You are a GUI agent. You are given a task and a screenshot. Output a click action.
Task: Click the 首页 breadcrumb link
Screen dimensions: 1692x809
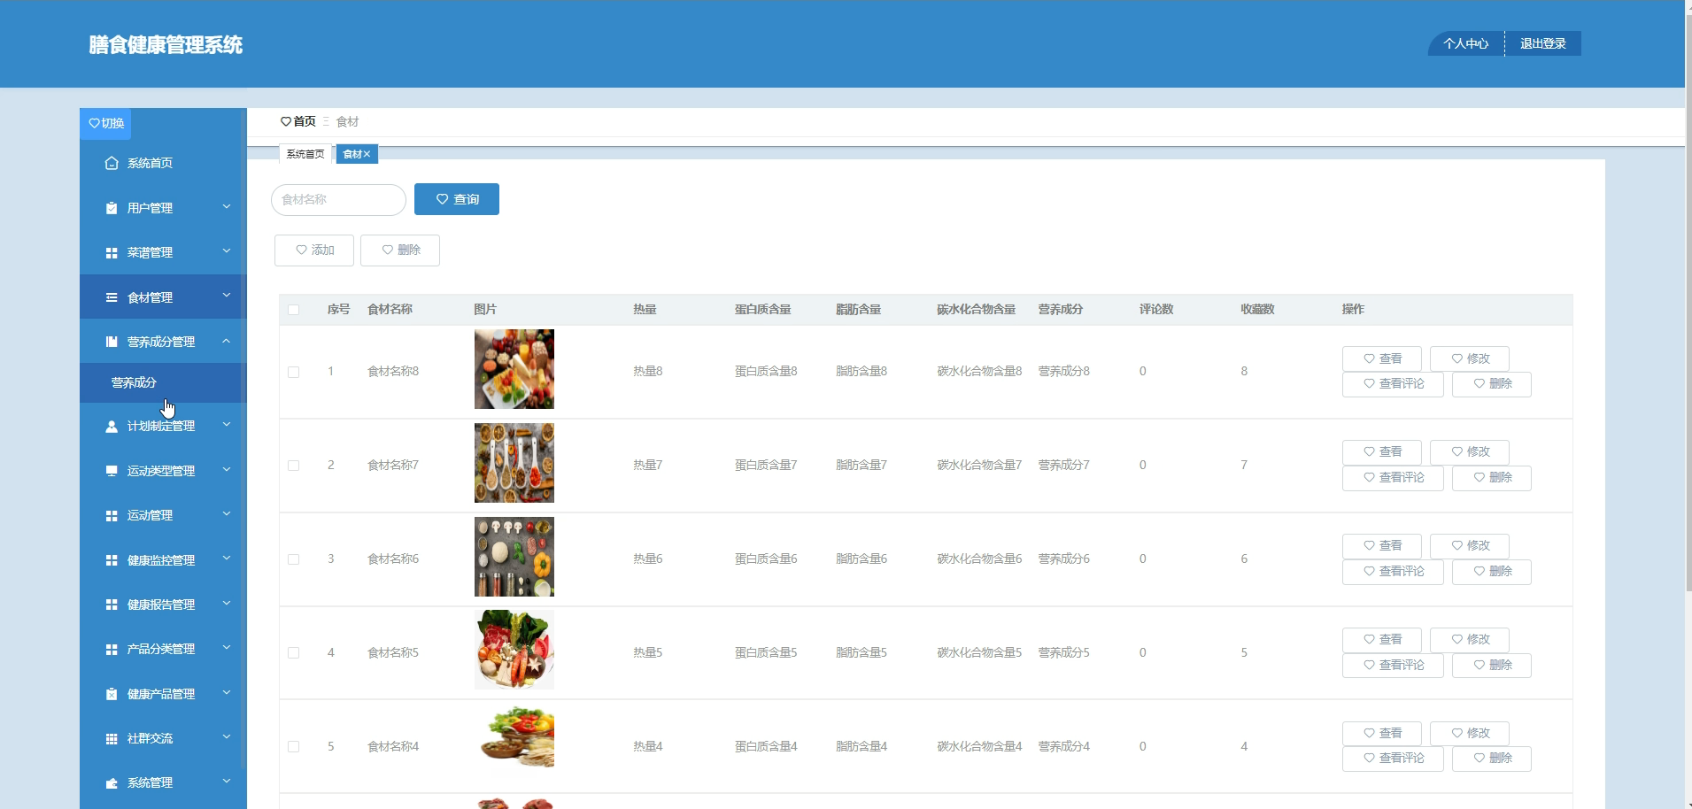pyautogui.click(x=305, y=121)
